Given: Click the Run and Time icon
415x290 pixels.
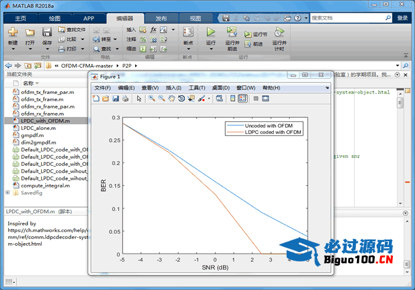Looking at the screenshot, I should pyautogui.click(x=279, y=32).
